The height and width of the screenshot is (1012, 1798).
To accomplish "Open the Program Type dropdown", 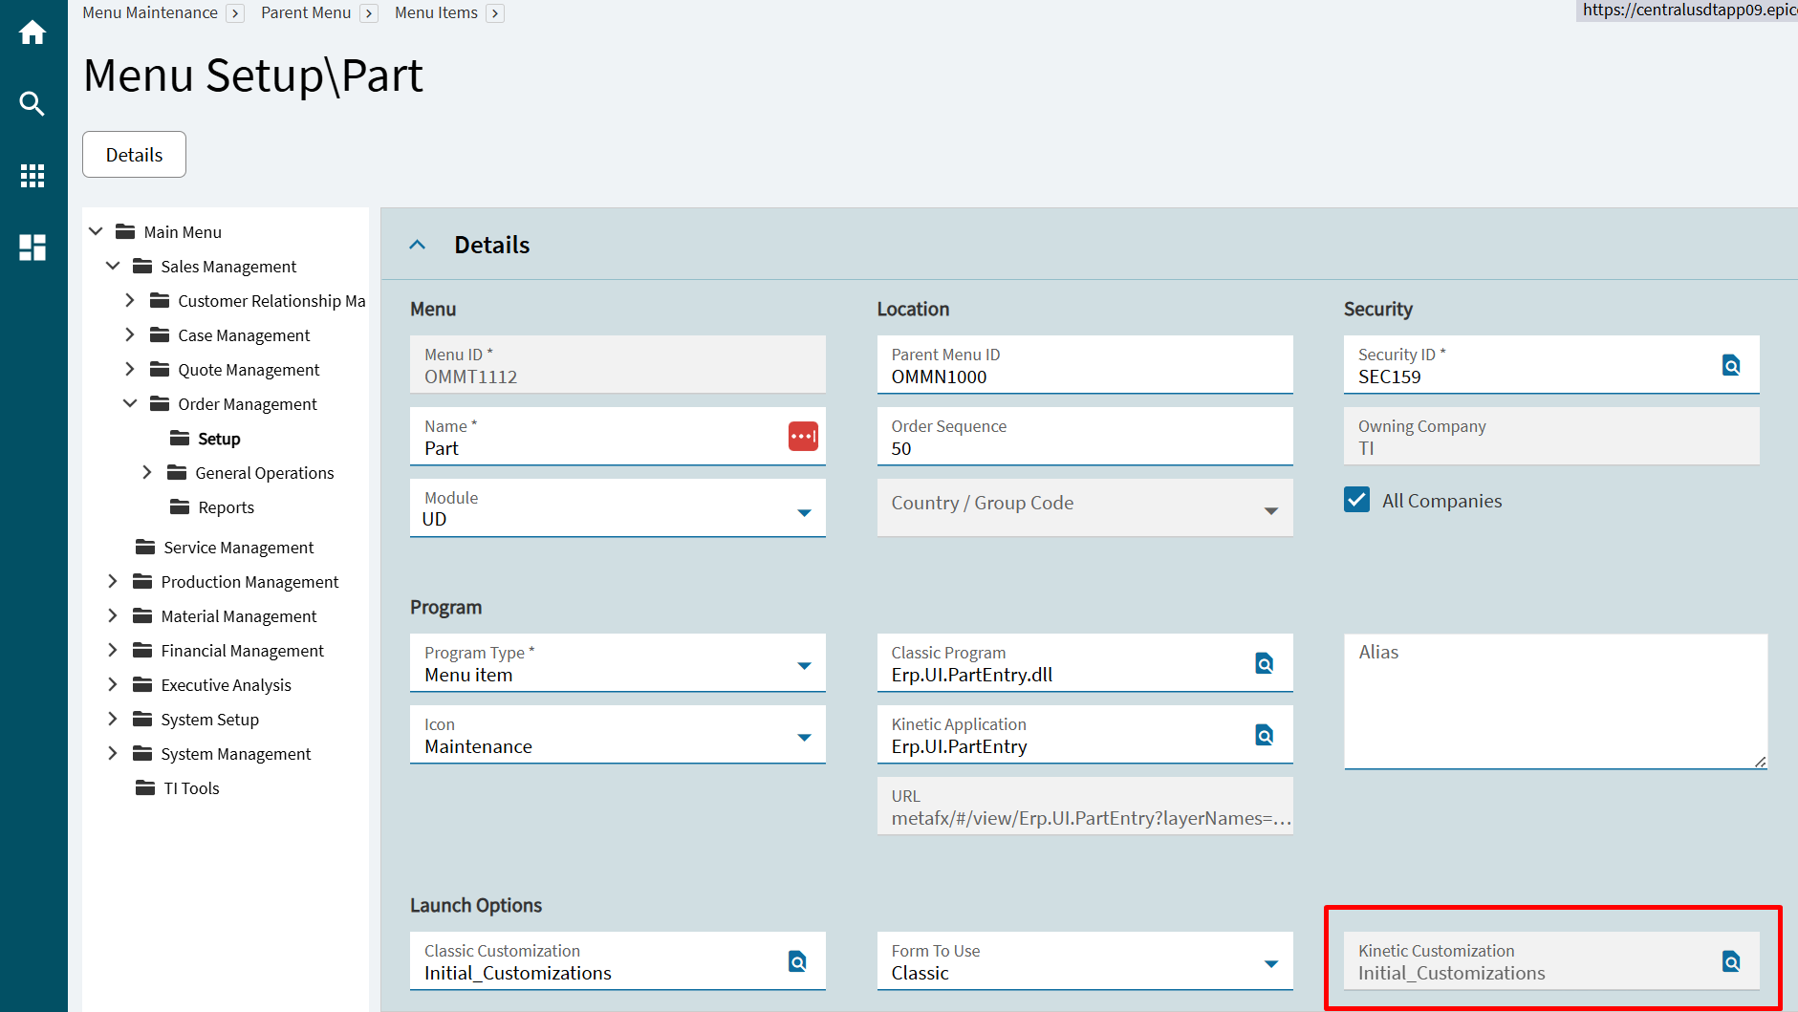I will [804, 665].
